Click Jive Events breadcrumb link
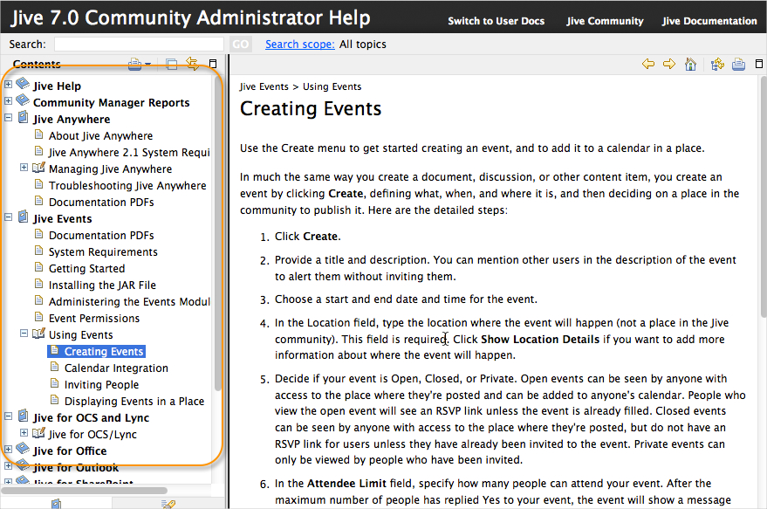767x509 pixels. (x=264, y=86)
